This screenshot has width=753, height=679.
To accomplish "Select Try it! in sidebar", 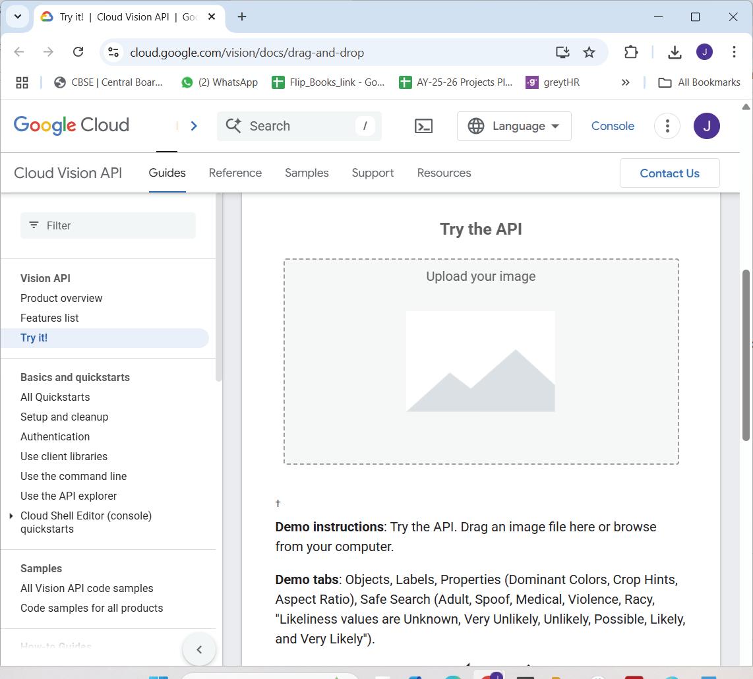I will (104, 338).
